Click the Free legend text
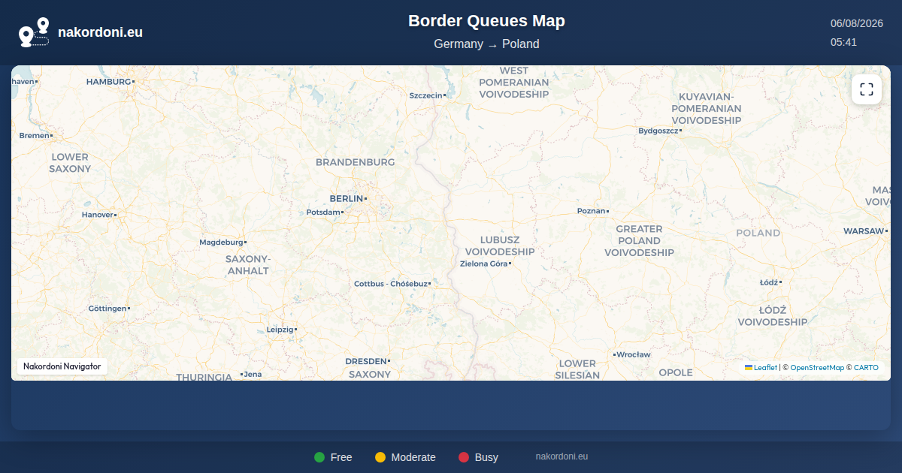The image size is (902, 473). tap(341, 457)
